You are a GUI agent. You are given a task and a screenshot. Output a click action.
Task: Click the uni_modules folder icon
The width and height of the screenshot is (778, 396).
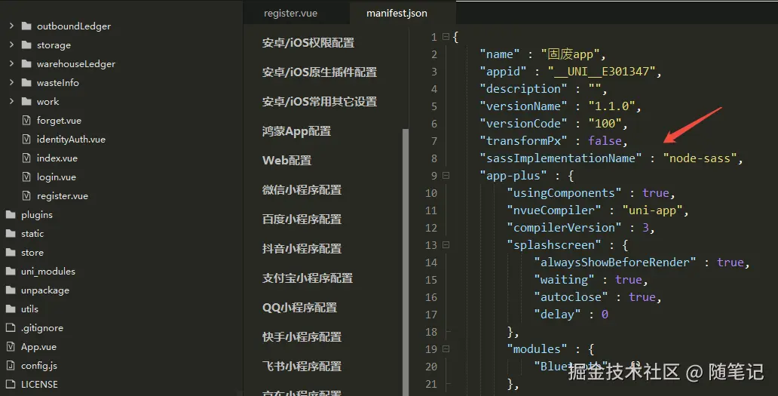point(11,271)
